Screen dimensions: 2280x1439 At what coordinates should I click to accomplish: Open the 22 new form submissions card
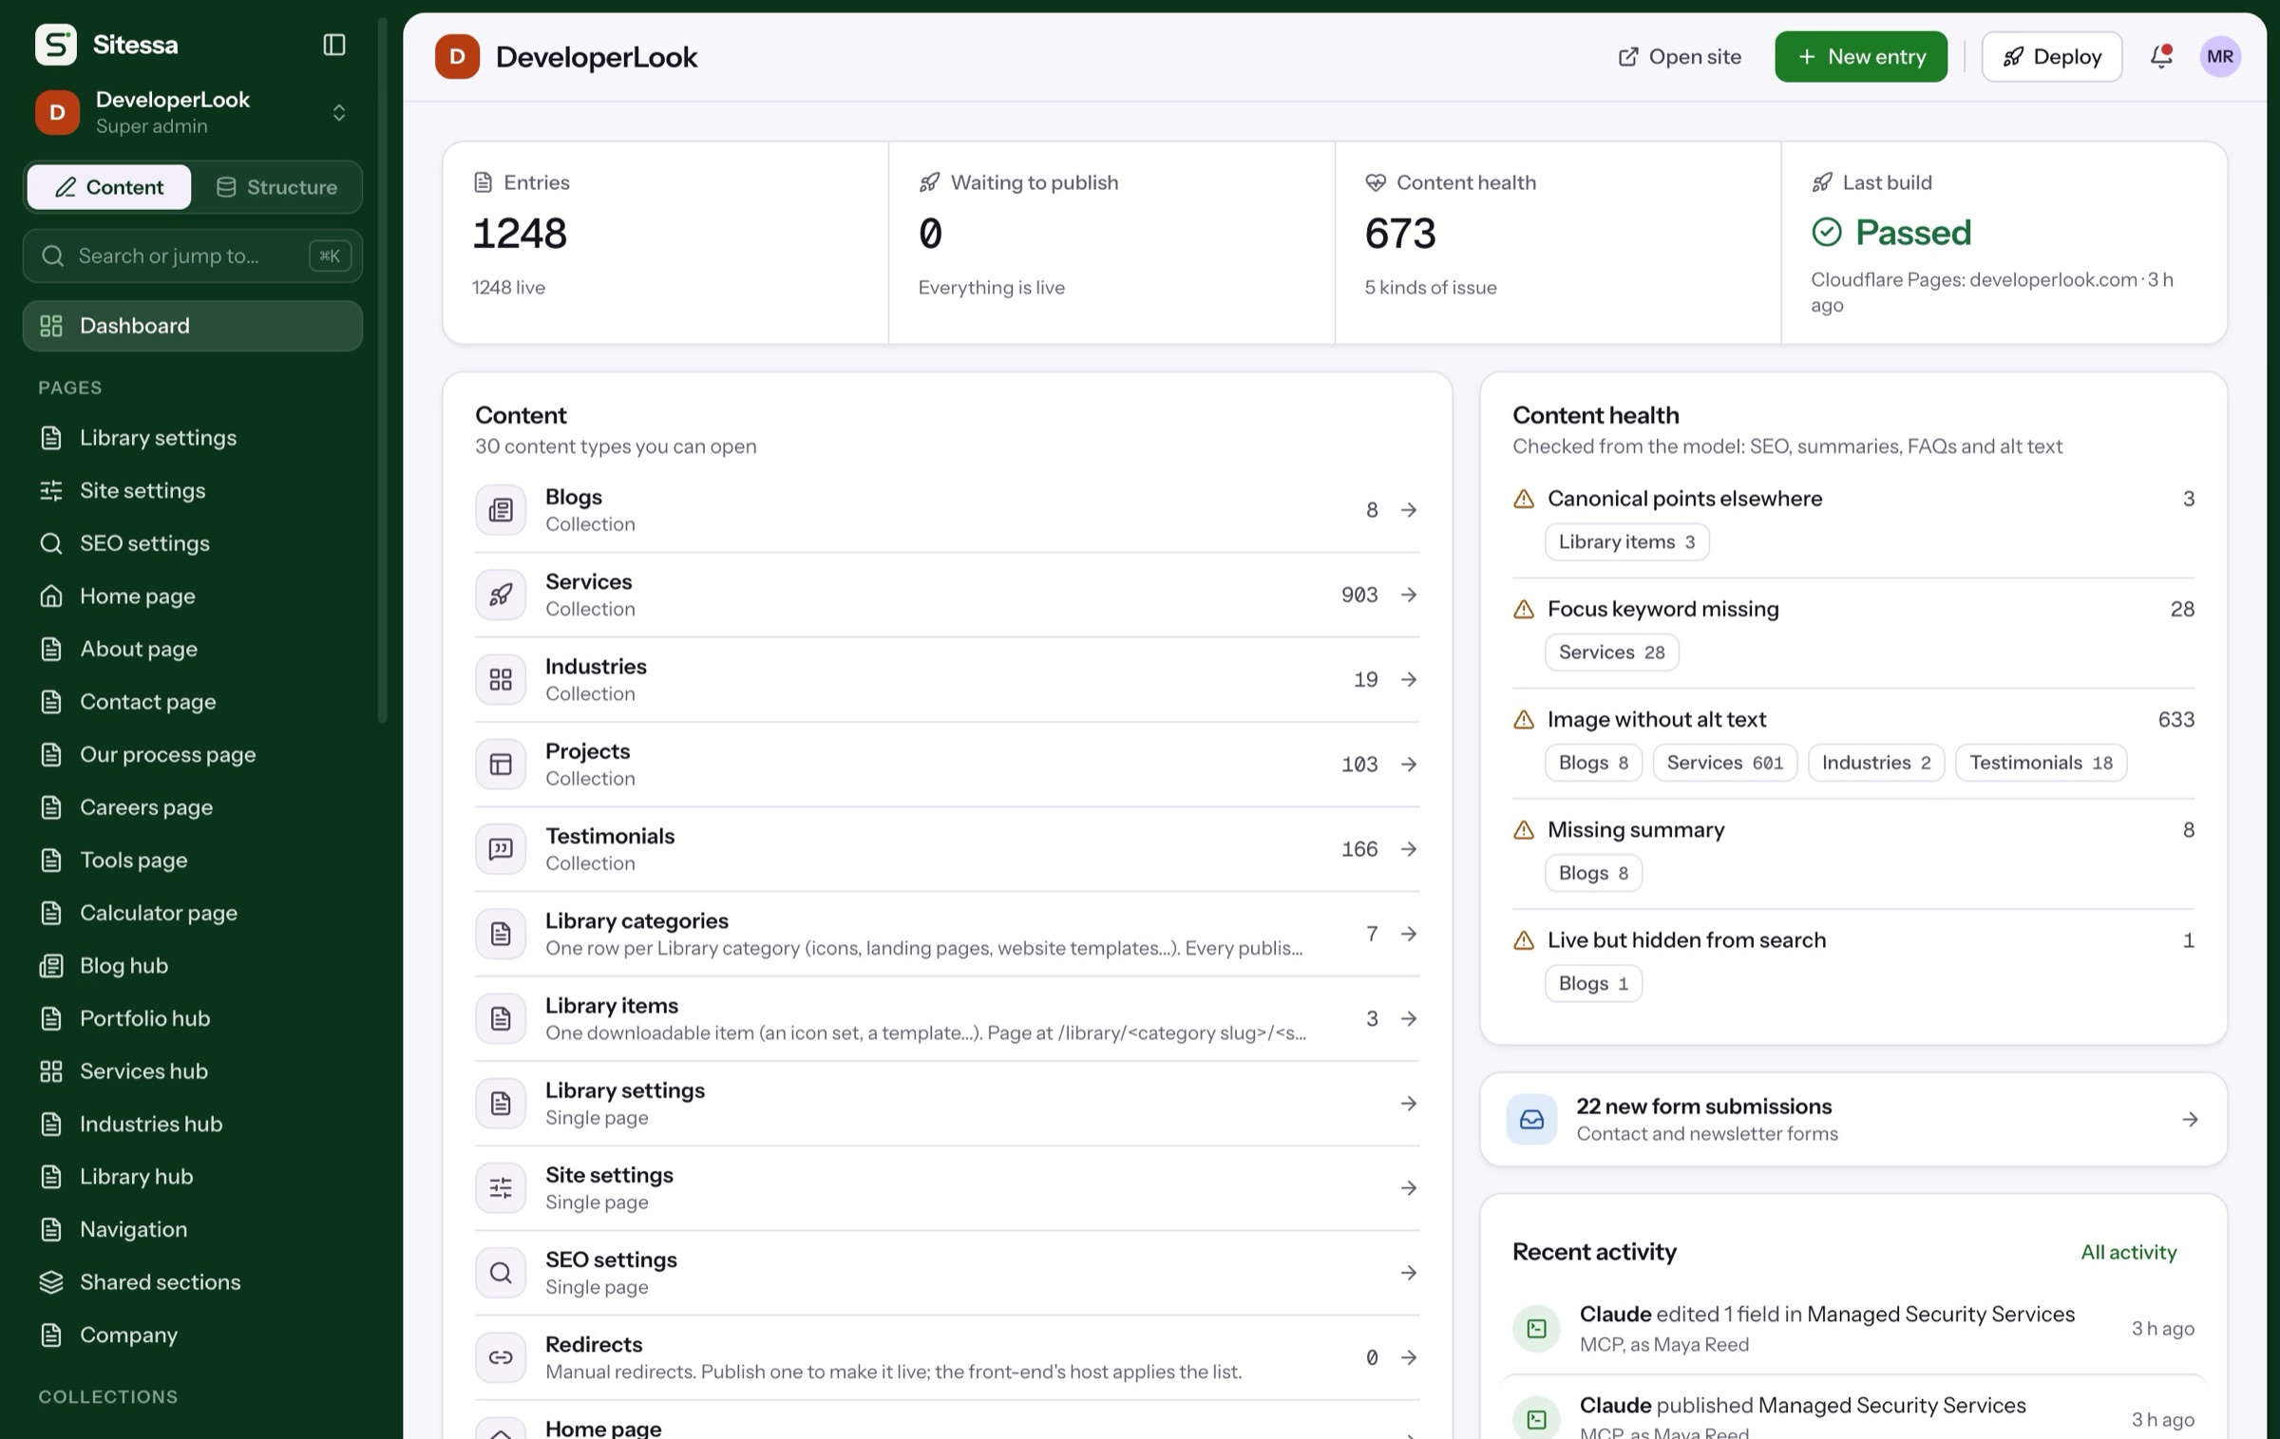point(1852,1119)
